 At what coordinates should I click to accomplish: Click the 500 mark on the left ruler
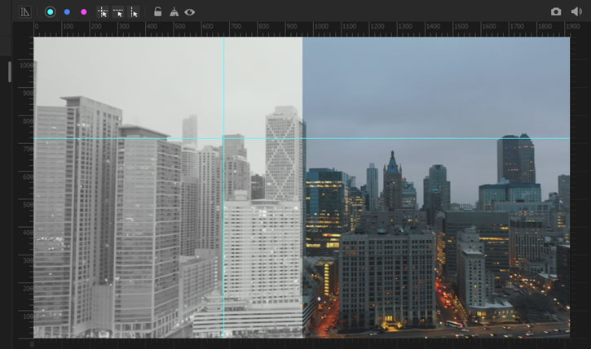click(x=27, y=205)
